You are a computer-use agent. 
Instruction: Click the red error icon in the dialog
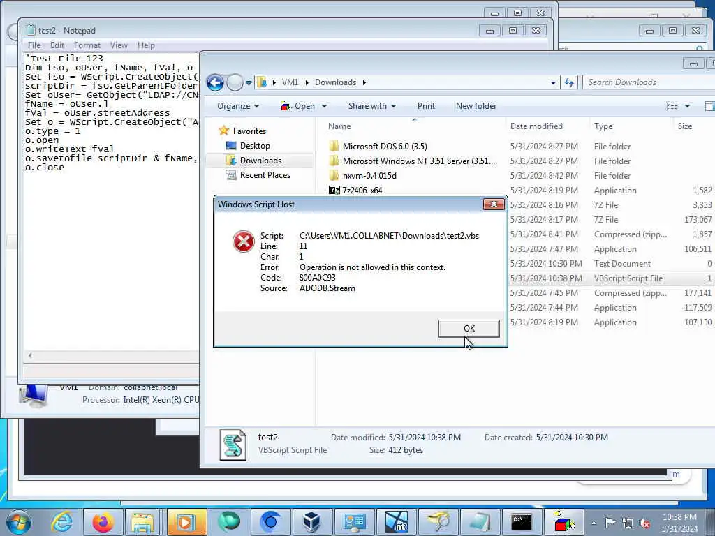tap(244, 241)
